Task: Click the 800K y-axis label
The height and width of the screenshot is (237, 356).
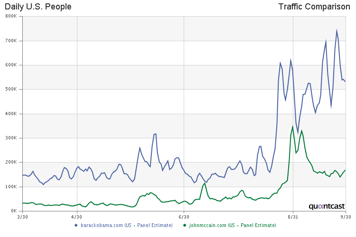Action: click(11, 16)
